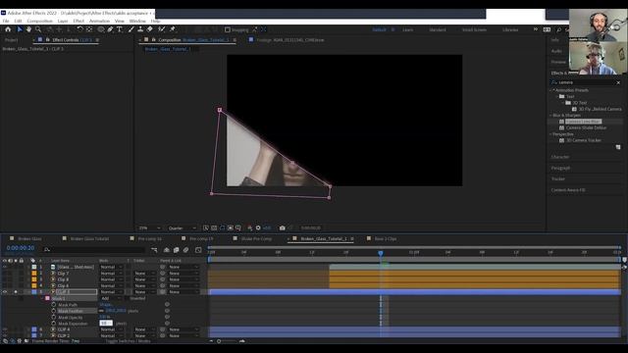Click the graph editor icon in timeline
628x353 pixels.
click(x=198, y=250)
